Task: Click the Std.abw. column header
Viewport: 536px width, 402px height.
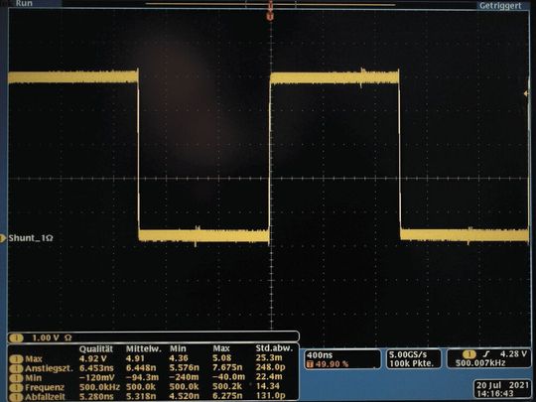Action: coord(274,348)
